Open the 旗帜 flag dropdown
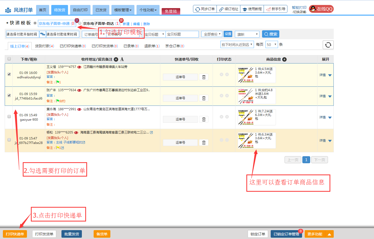This screenshot has height=239, width=374. pos(247,34)
